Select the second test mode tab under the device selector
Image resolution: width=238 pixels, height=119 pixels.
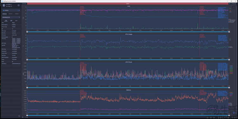click(10, 14)
